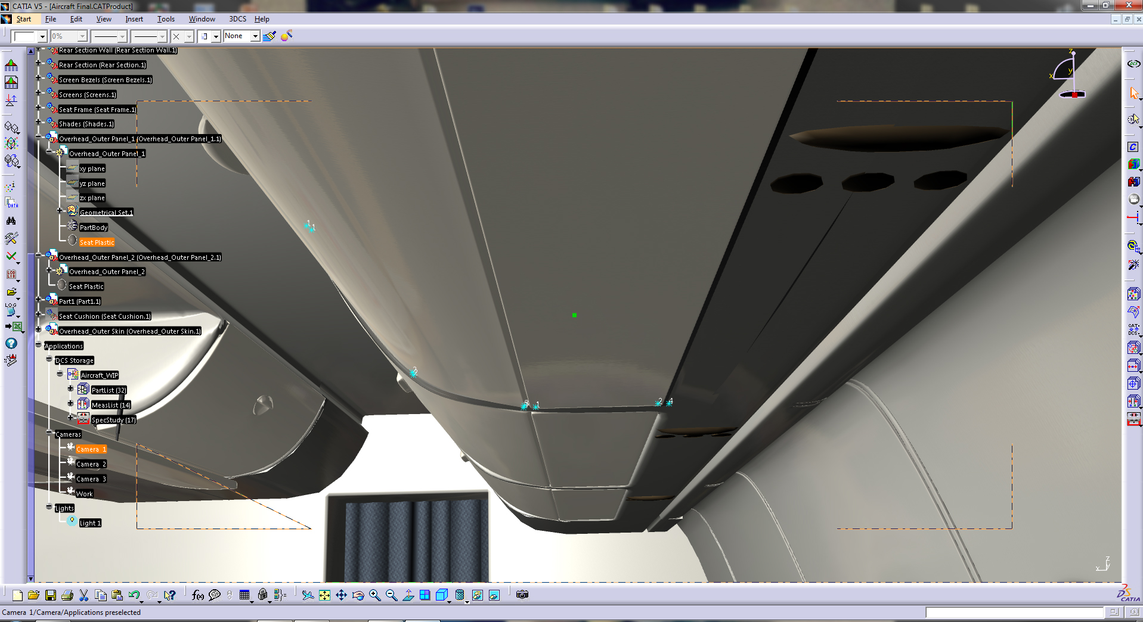Open the Formula f(x) tool
The image size is (1143, 622).
(x=197, y=595)
